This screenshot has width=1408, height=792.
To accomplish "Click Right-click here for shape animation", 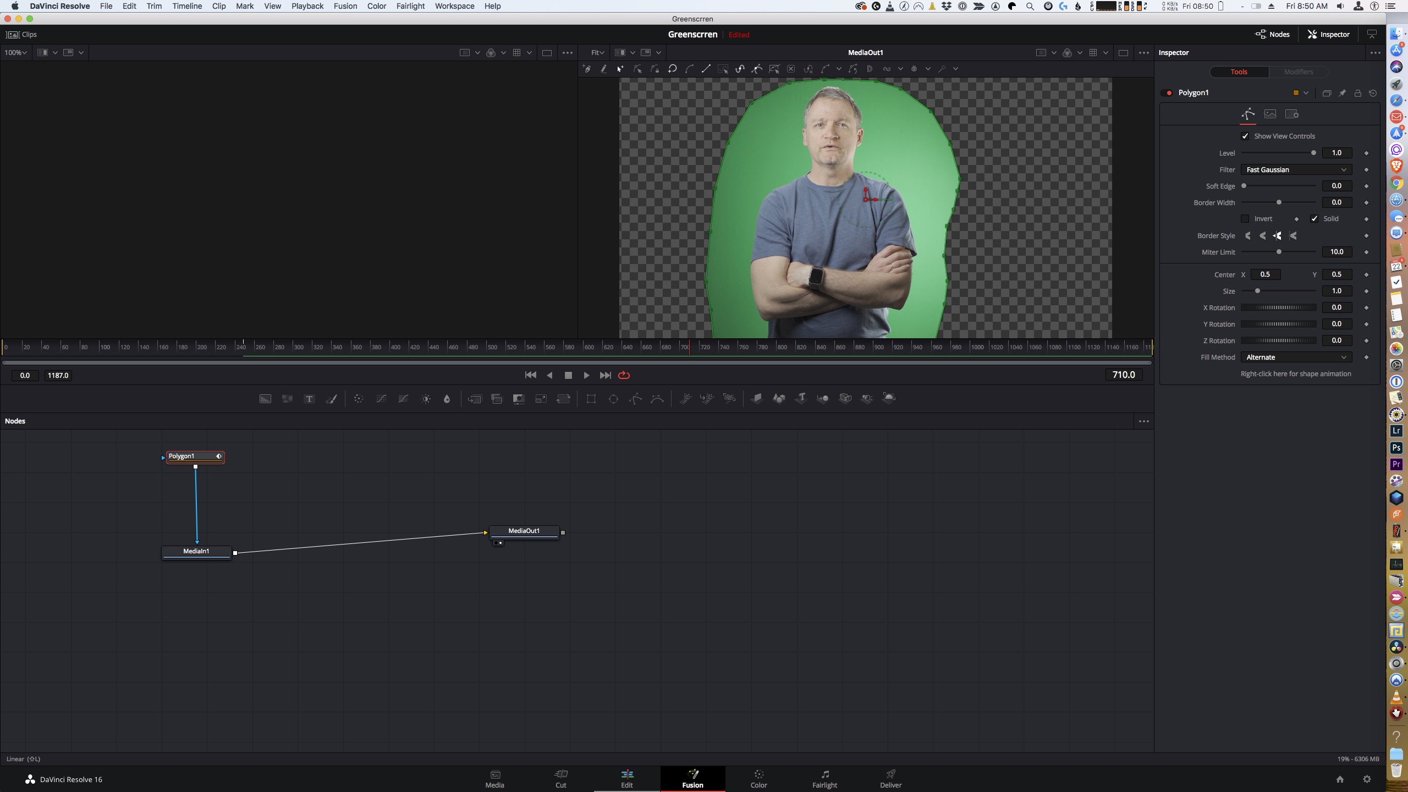I will pos(1295,374).
